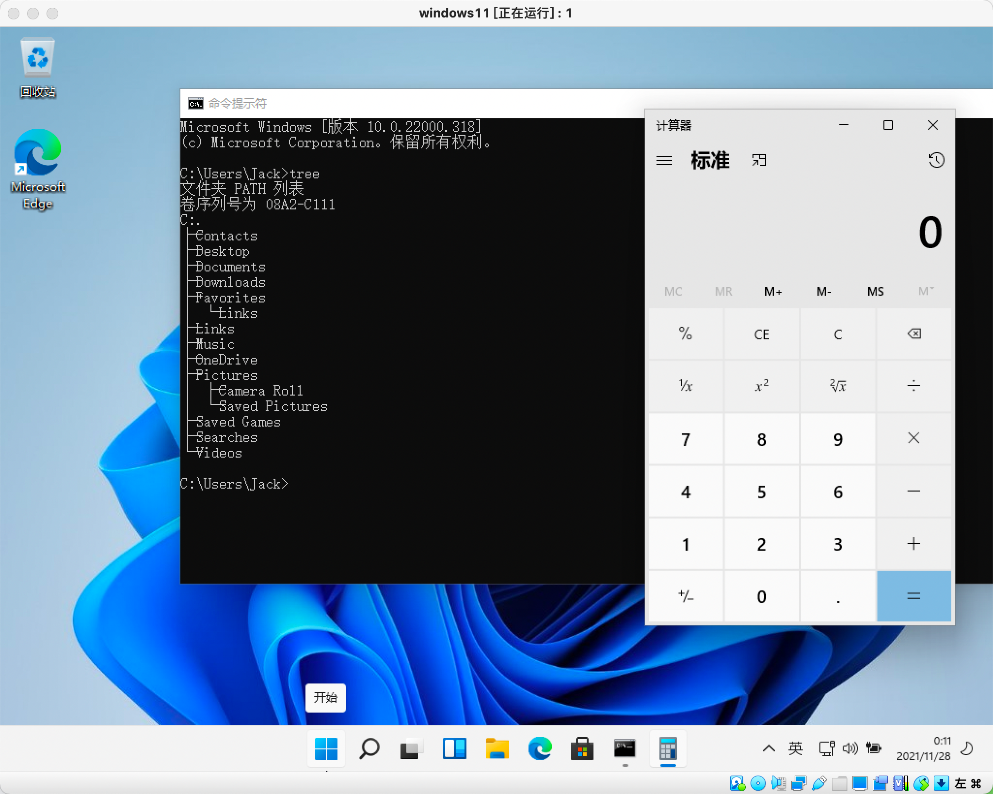Click digit 8 on Calculator keypad
993x794 pixels.
click(762, 439)
